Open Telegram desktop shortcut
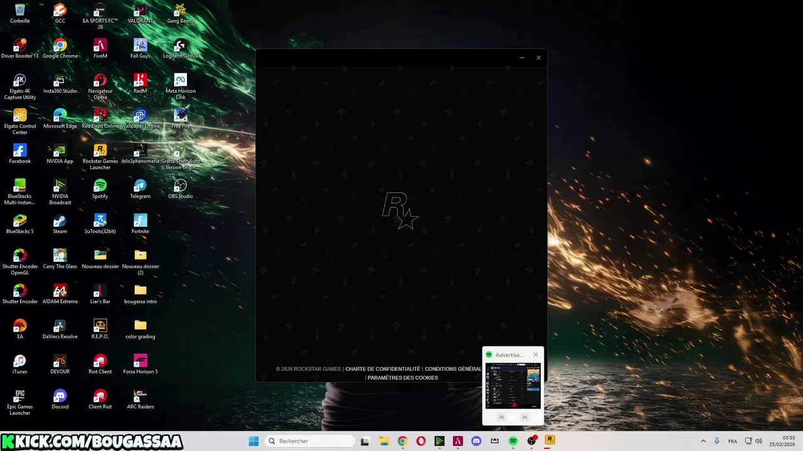803x451 pixels. pos(141,189)
